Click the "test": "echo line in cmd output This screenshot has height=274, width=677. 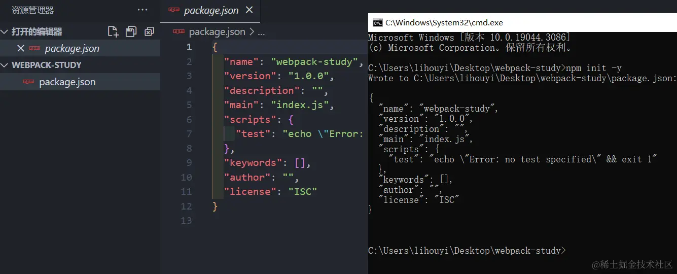(523, 159)
